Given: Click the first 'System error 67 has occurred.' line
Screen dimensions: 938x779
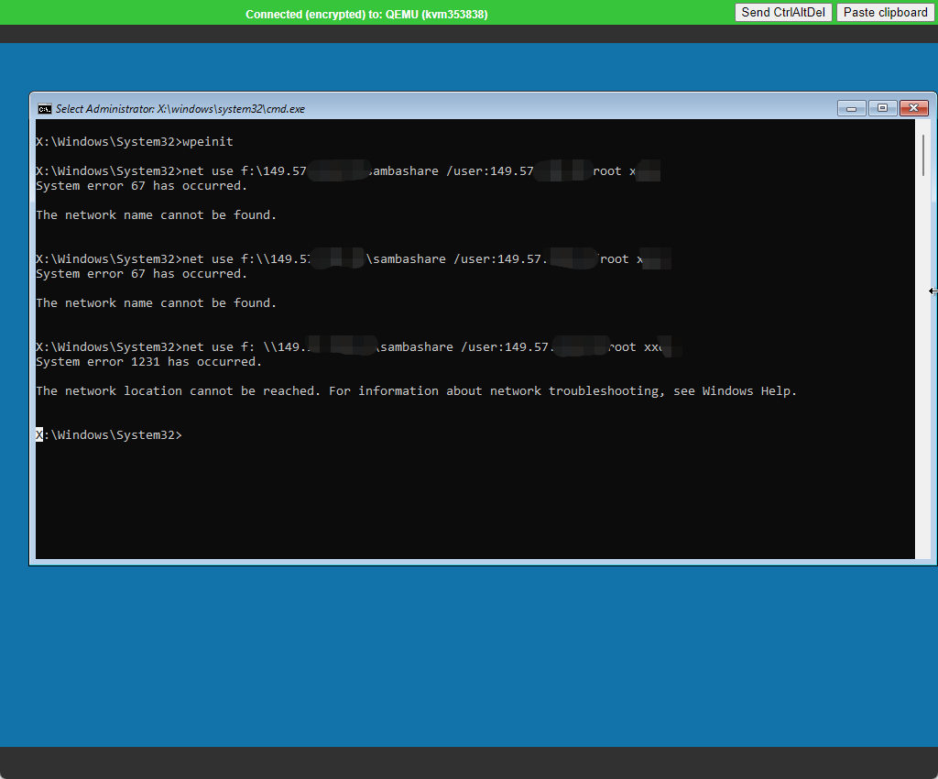Looking at the screenshot, I should pos(142,186).
